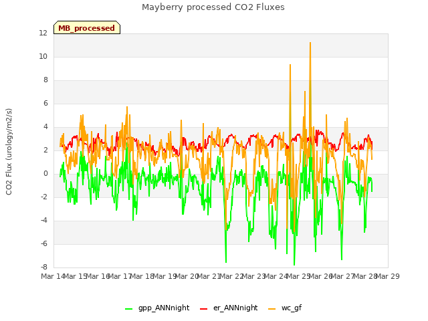The height and width of the screenshot is (321, 428).
Task: Click the y-axis value -4
Action: pos(44,220)
